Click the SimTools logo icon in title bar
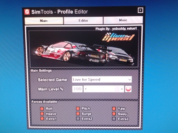 (x=27, y=12)
